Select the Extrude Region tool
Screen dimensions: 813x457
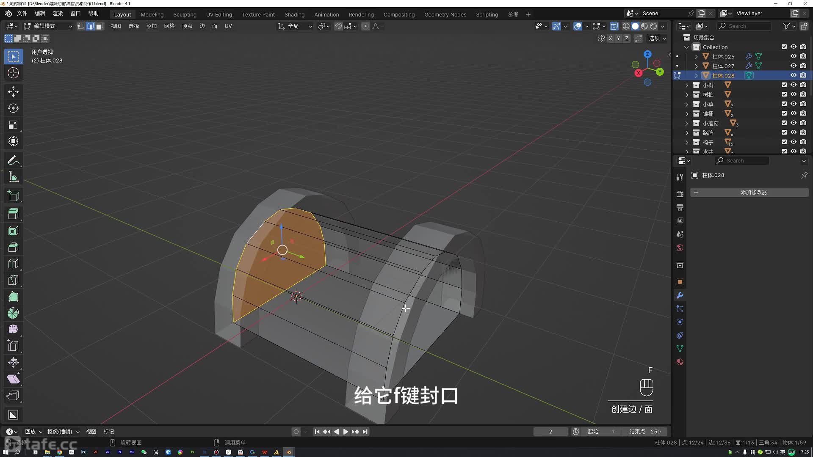pyautogui.click(x=13, y=214)
